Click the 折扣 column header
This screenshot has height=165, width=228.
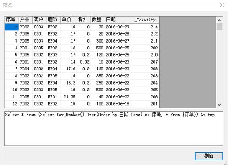84,20
